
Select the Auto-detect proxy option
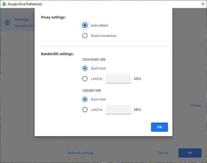85,25
